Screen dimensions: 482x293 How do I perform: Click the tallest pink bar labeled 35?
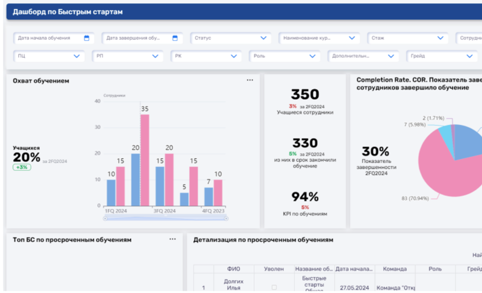pyautogui.click(x=145, y=160)
